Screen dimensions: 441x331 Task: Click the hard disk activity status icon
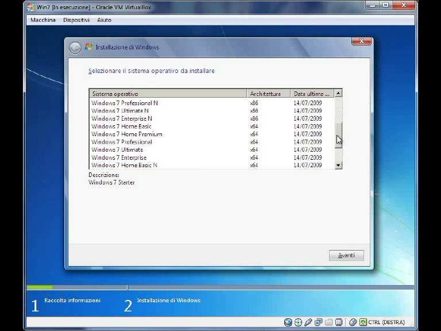[288, 322]
